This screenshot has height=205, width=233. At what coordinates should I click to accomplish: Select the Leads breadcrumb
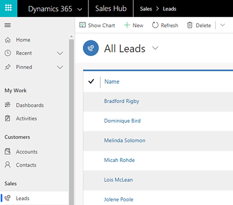pos(170,9)
